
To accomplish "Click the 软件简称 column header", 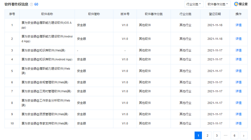I will click(x=94, y=14).
